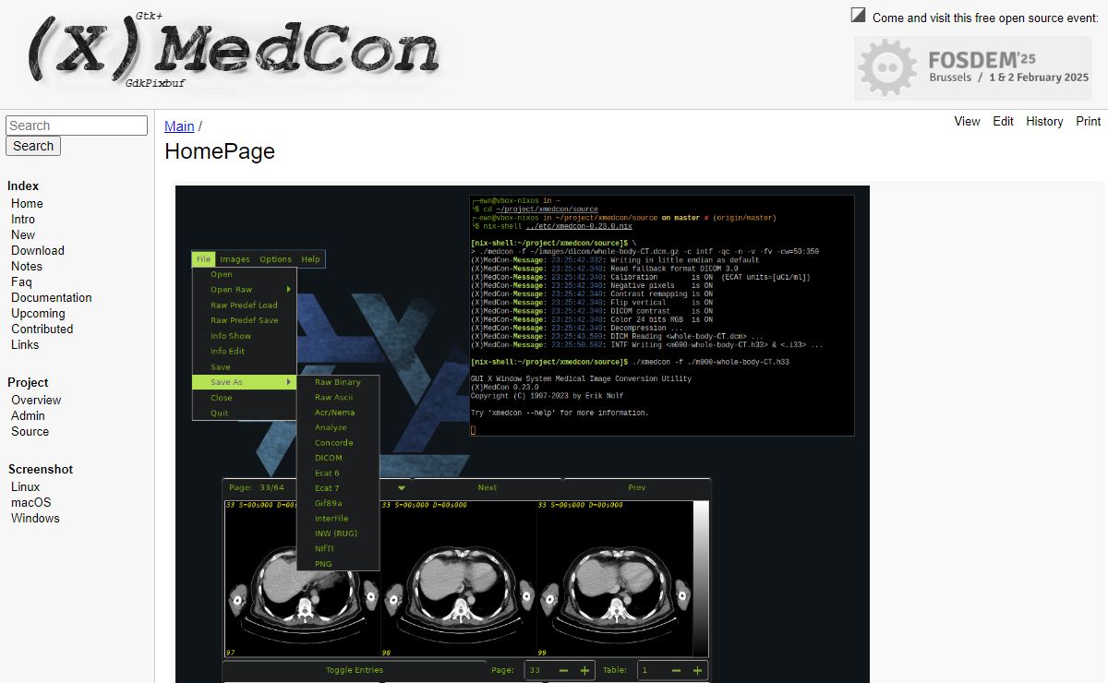Open the Download sidebar link
This screenshot has width=1108, height=683.
click(38, 250)
